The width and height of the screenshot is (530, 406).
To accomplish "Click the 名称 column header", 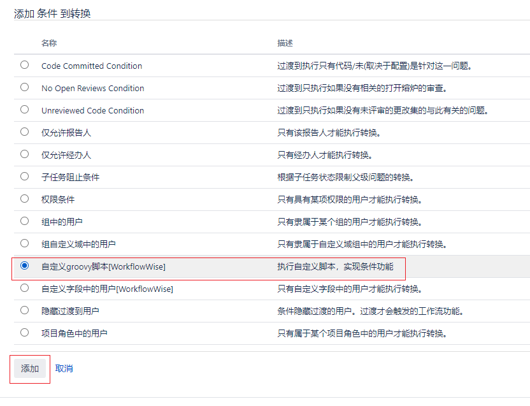I will 49,43.
